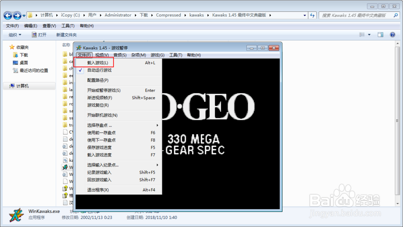The image size is (403, 227).
Task: Open Explorer 查看(V) menu
Action: tap(49, 26)
